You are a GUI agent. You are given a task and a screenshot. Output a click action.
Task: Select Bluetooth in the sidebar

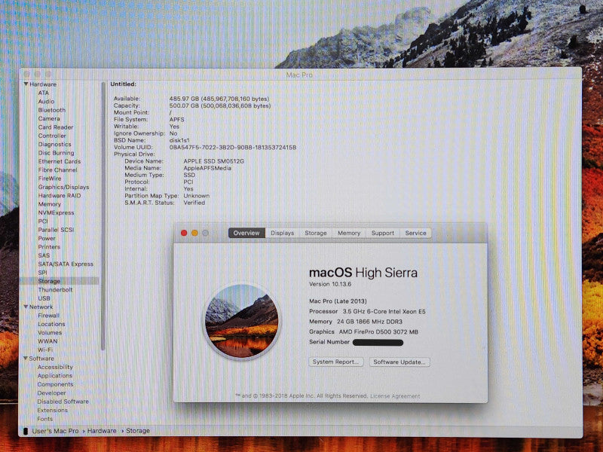(52, 110)
